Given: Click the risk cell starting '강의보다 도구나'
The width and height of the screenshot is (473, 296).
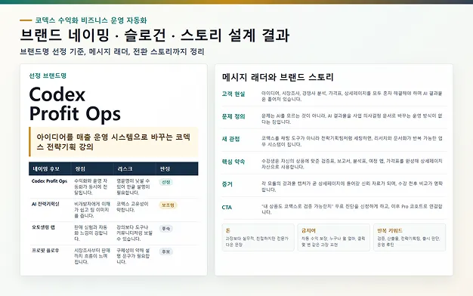Looking at the screenshot, I should (134, 233).
